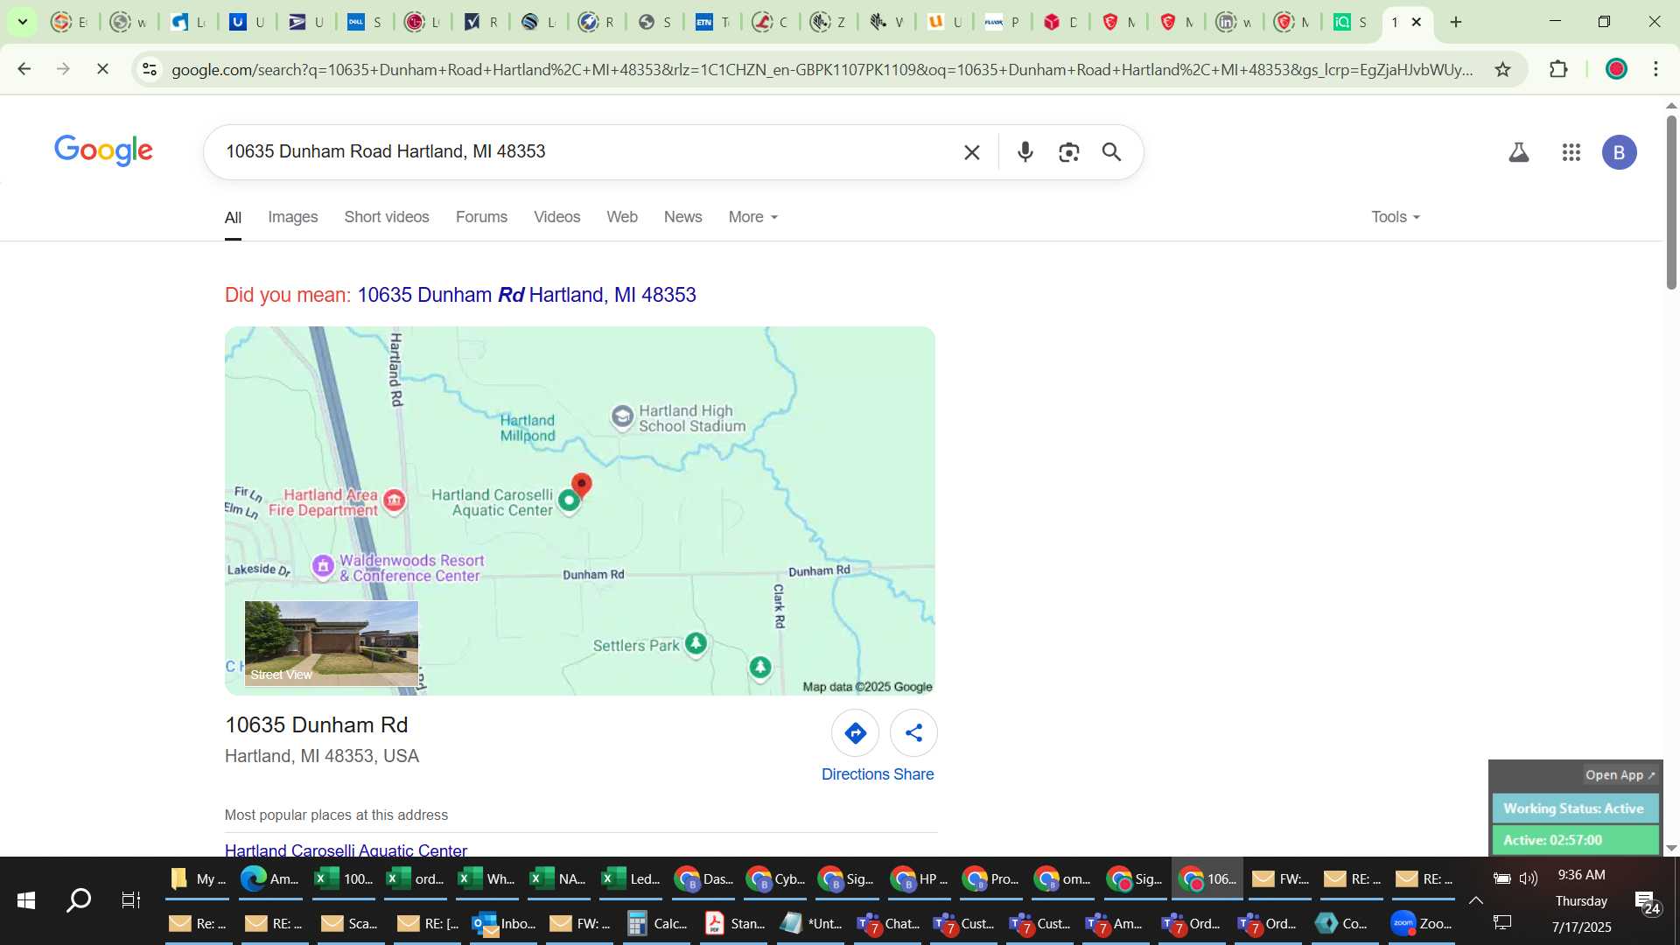Viewport: 1680px width, 945px height.
Task: Open notification center icon
Action: [1648, 902]
